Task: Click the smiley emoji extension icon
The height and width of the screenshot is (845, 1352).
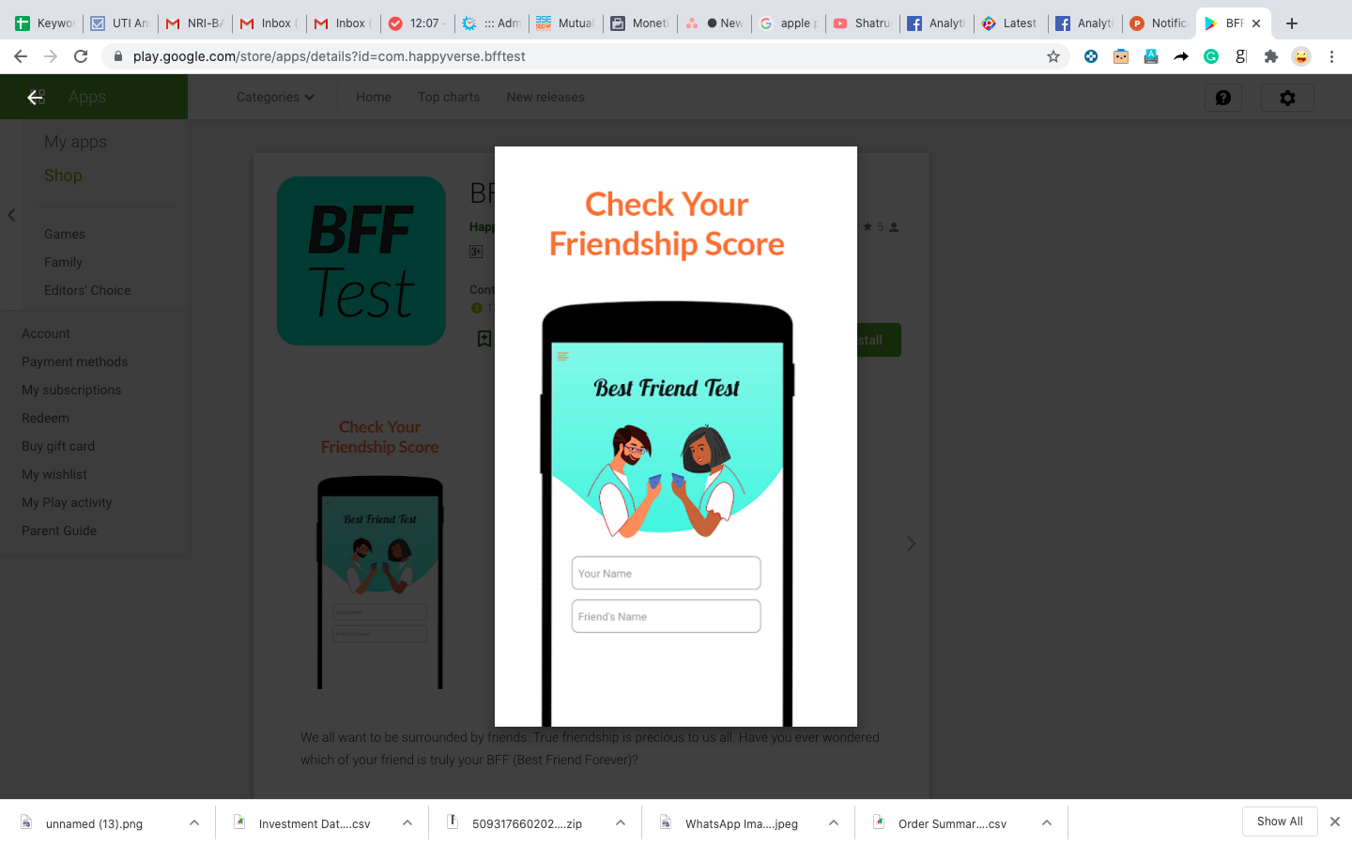Action: (x=1301, y=56)
